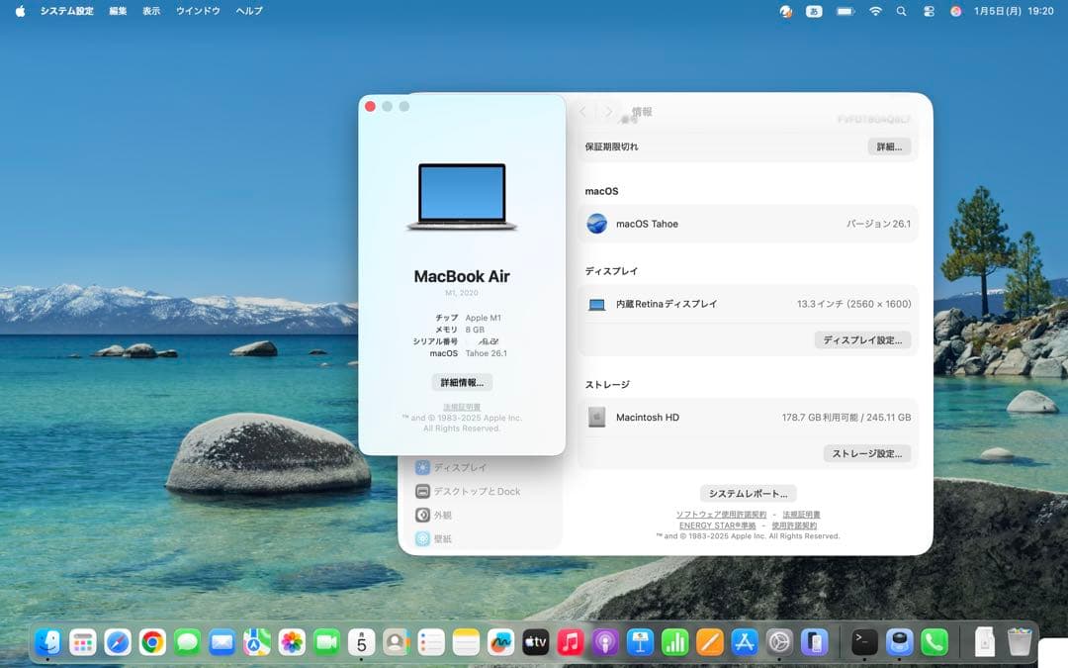This screenshot has height=668, width=1068.
Task: Select デスクトップとDock in the settings sidebar
Action: coord(468,492)
